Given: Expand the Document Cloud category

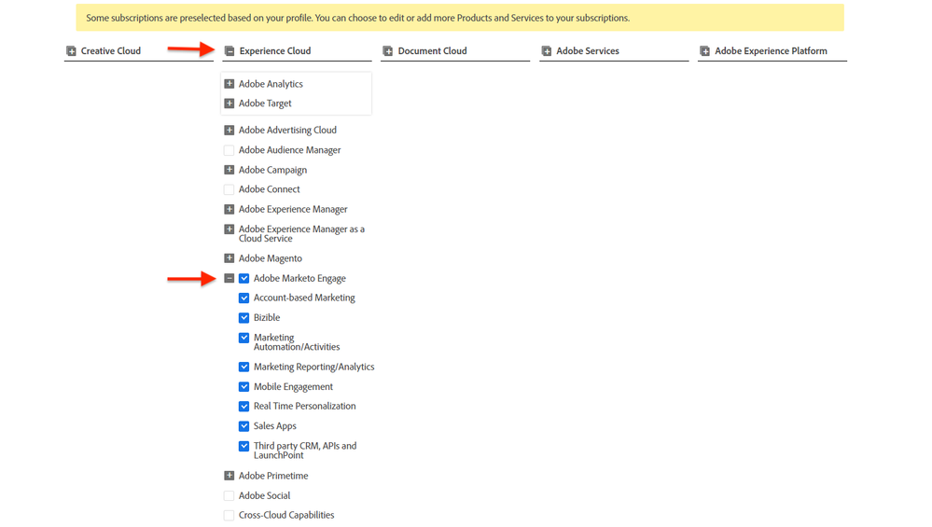Looking at the screenshot, I should click(x=388, y=51).
